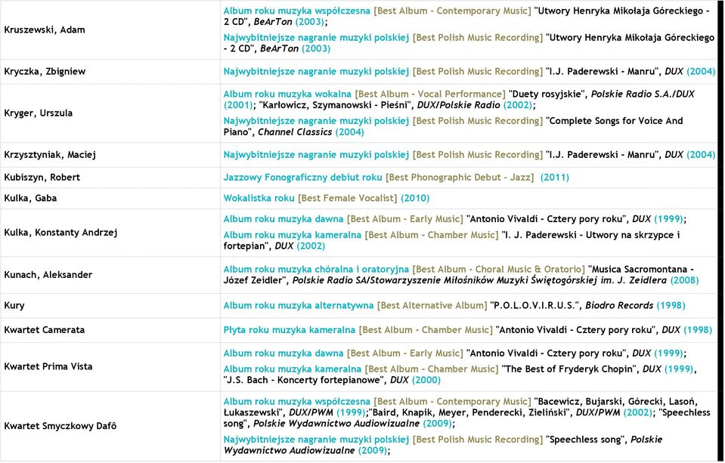Select the name 'Kunach, Aleksander'
The image size is (725, 463).
[x=48, y=275]
